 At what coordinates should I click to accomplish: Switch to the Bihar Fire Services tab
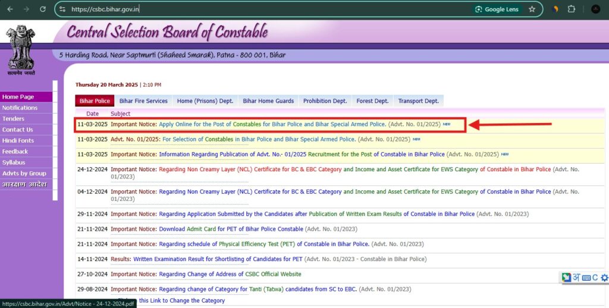point(143,100)
